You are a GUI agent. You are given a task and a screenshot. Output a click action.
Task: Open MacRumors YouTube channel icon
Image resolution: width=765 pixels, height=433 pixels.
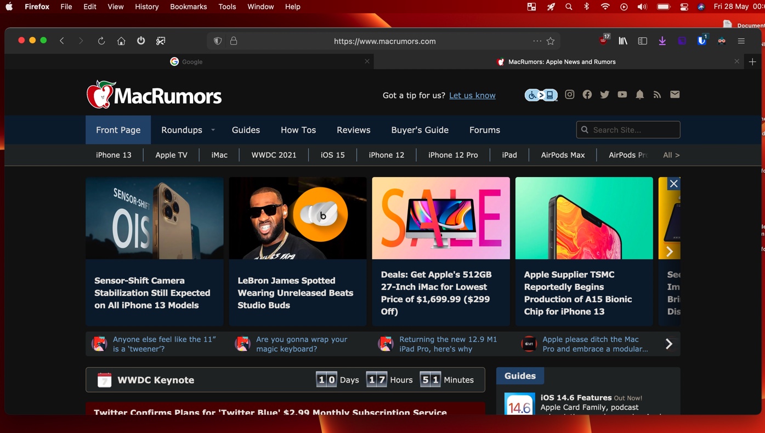click(622, 94)
